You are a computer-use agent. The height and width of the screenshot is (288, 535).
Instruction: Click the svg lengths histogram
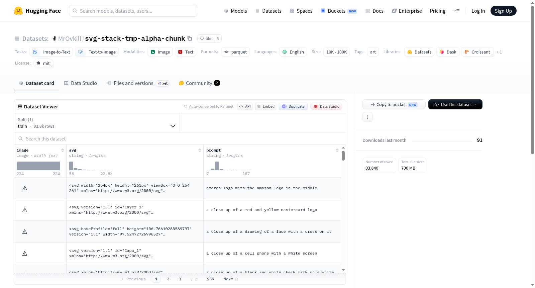91,166
